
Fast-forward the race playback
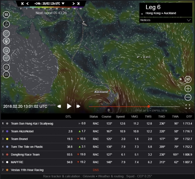click(78, 106)
